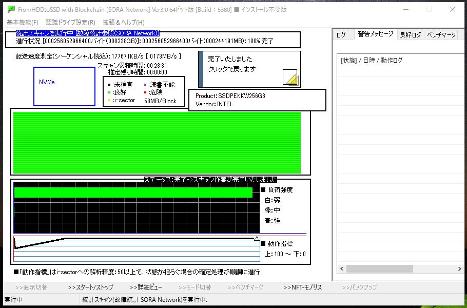Click the log scrollbar left arrow

342,268
